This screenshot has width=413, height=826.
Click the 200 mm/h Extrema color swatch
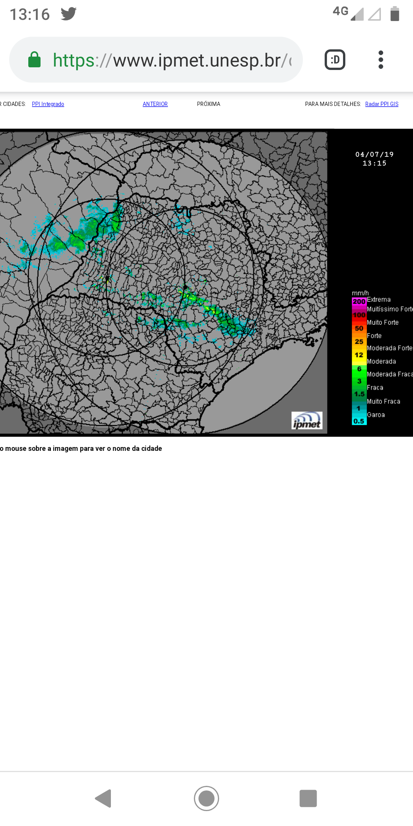click(x=359, y=302)
